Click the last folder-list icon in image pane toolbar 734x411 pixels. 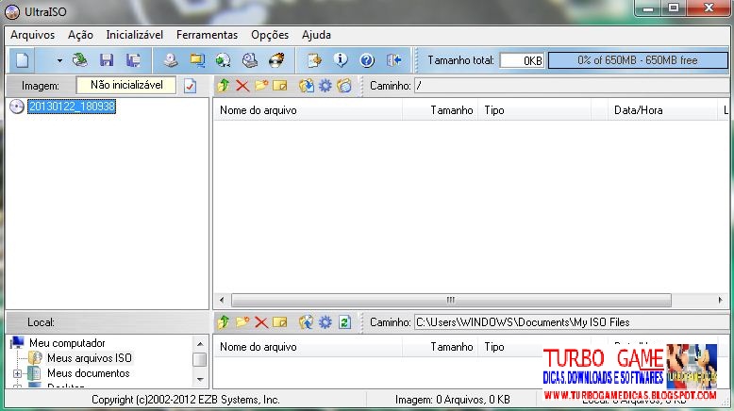click(344, 86)
